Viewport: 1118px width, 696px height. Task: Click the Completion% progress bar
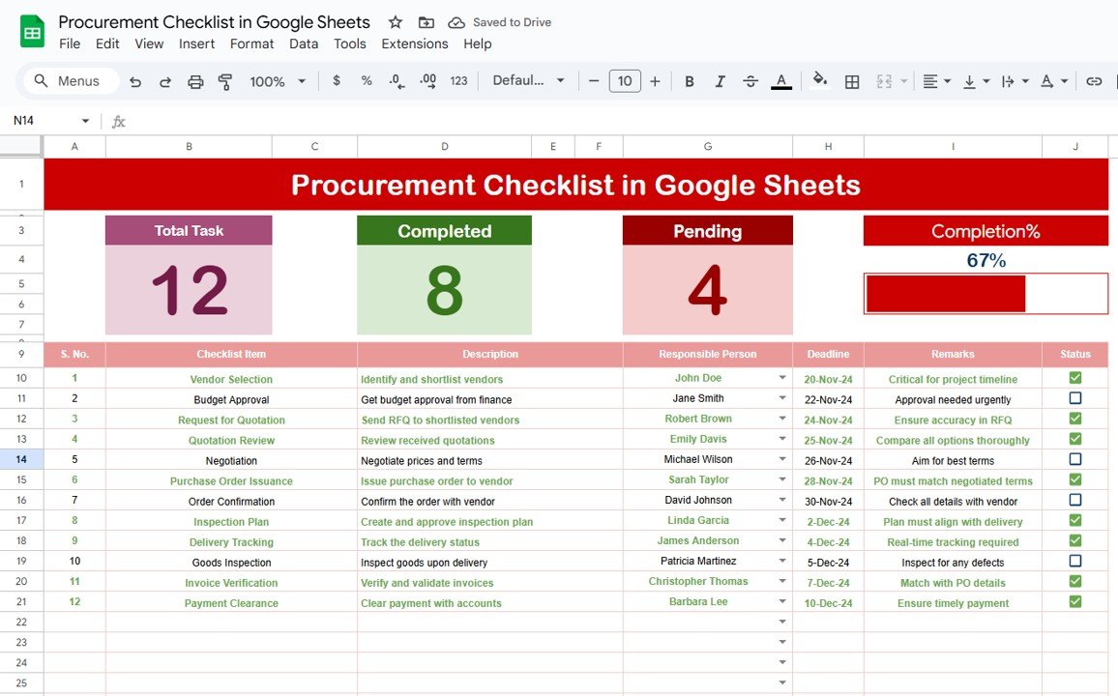(x=986, y=294)
